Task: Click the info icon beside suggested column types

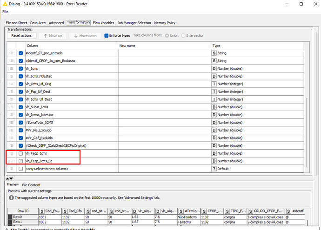Action: tap(11, 197)
